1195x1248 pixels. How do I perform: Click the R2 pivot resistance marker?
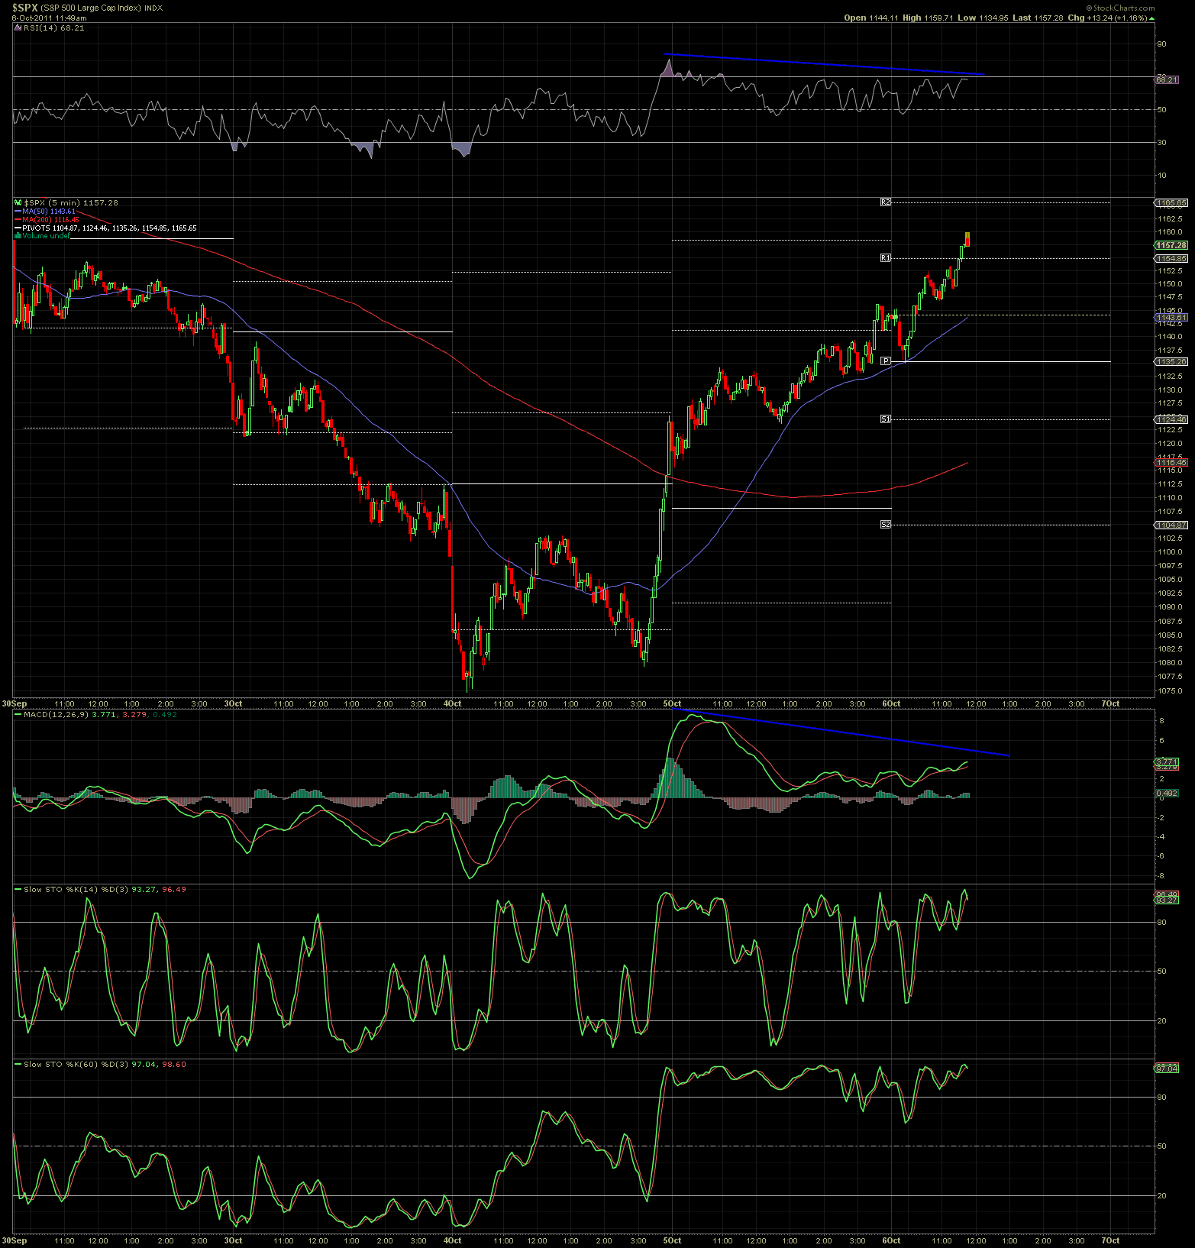coord(885,202)
